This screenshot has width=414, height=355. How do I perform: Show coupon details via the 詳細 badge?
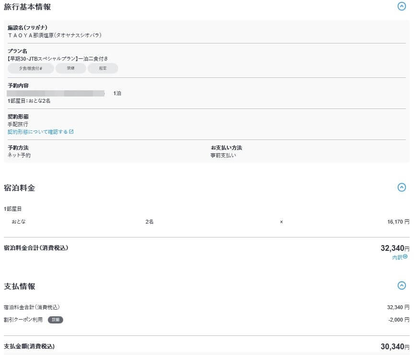pos(56,320)
